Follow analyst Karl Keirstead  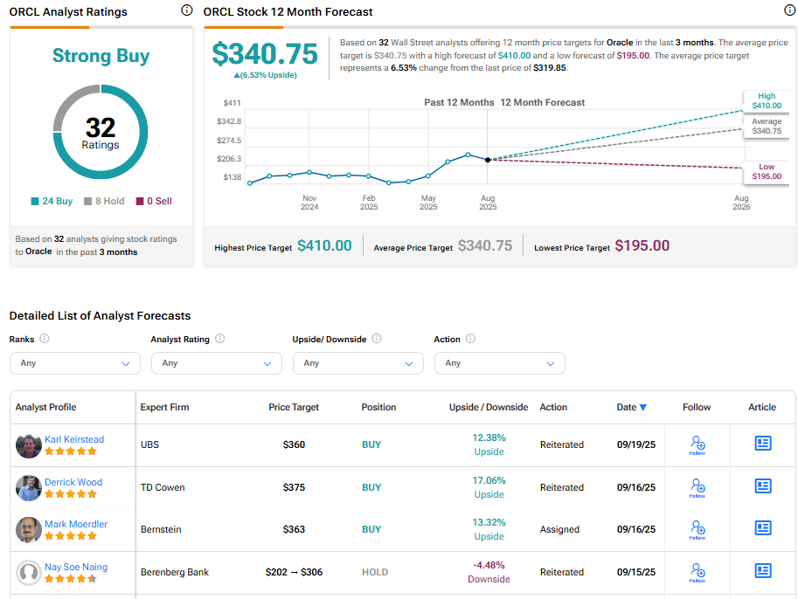697,445
